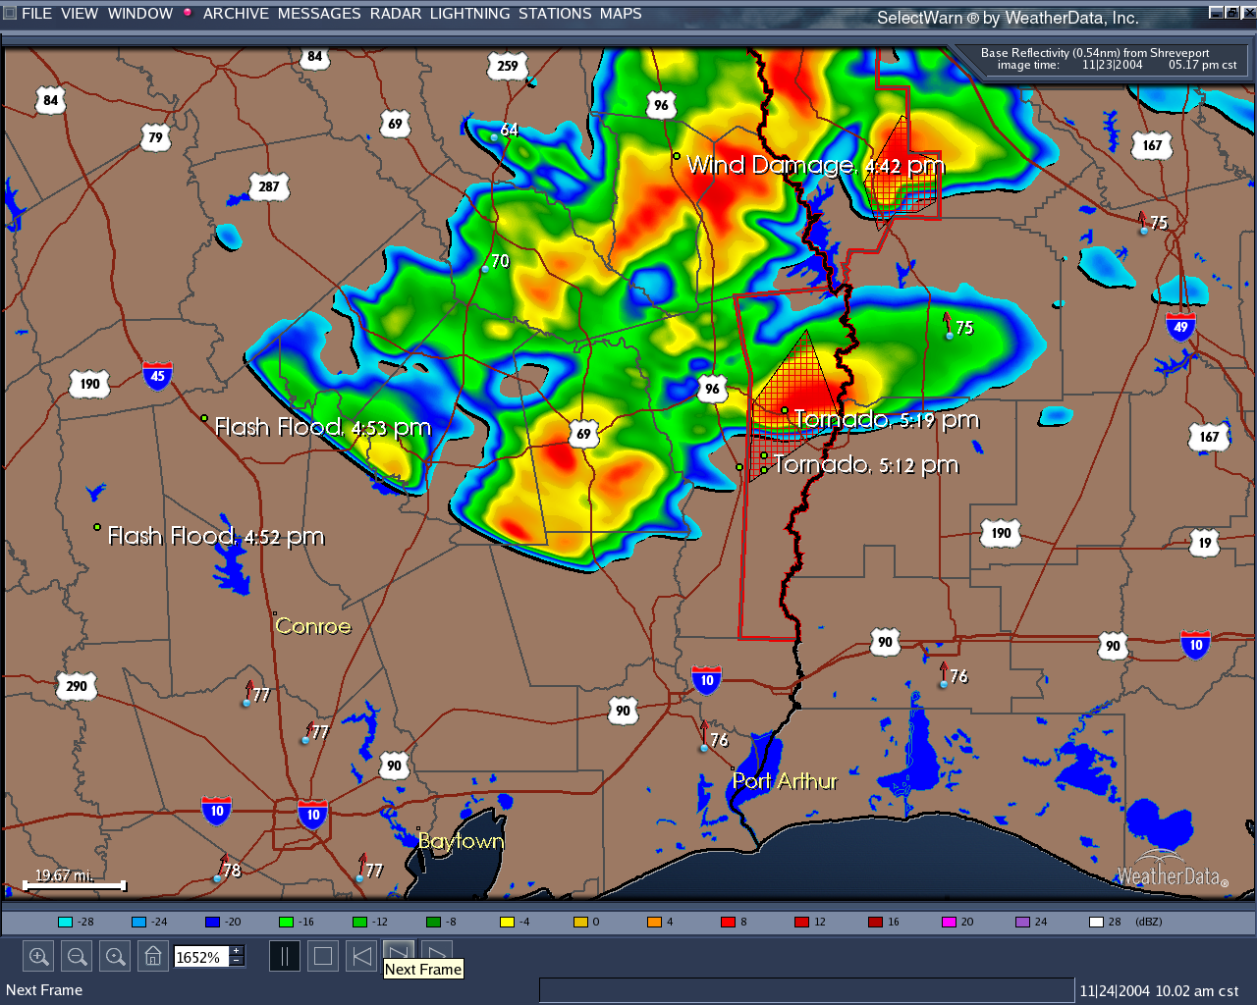The width and height of the screenshot is (1257, 1005).
Task: Click the Wind Damage 4:42 pm warning label
Action: (815, 166)
